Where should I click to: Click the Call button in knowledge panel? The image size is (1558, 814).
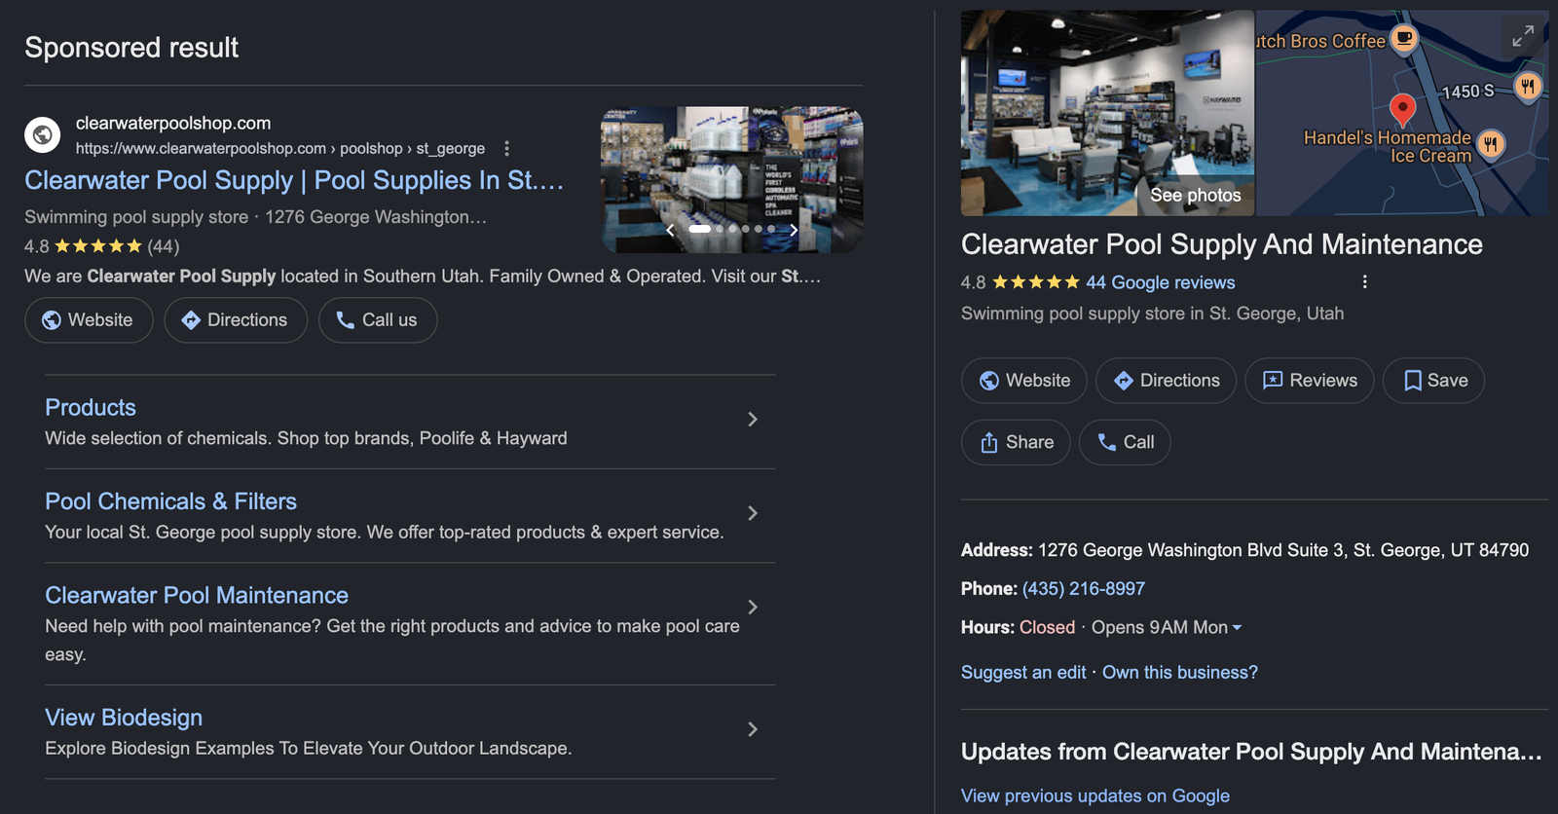coord(1125,442)
